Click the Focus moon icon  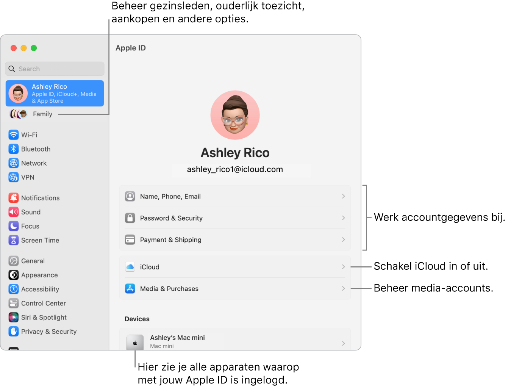pos(14,226)
